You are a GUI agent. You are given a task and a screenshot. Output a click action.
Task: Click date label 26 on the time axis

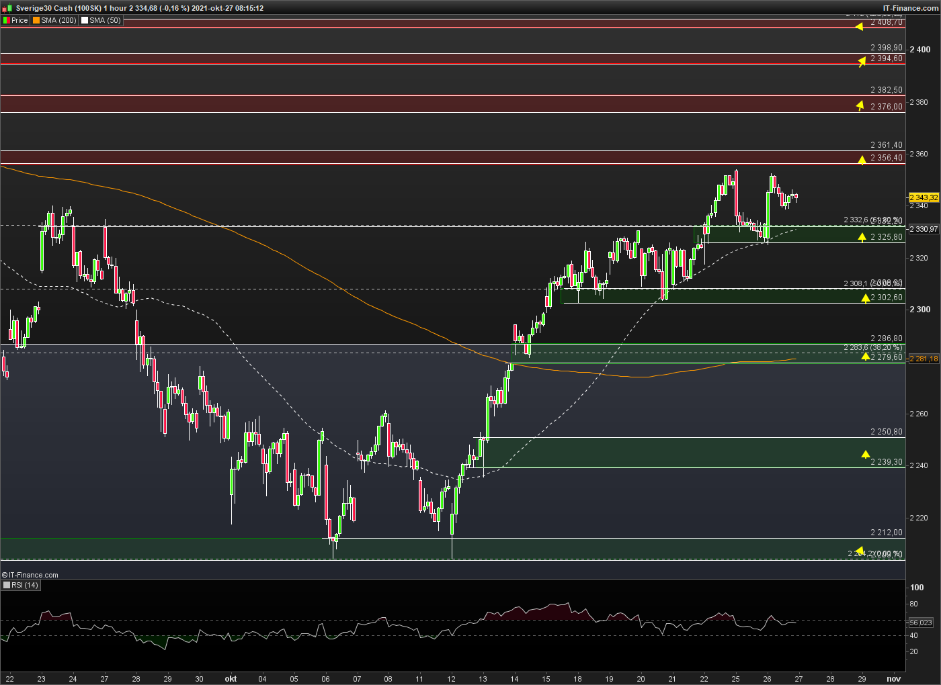tap(767, 678)
